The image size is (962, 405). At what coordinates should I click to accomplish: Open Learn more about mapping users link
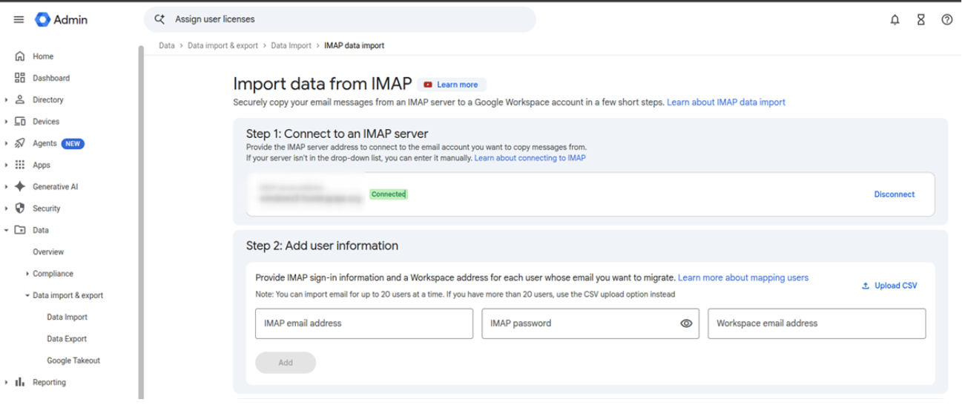(x=743, y=277)
